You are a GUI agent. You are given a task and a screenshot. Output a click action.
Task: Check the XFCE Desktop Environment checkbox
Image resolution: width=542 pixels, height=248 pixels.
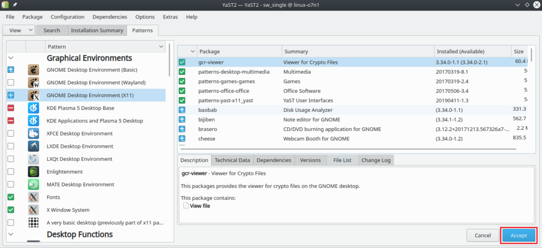pyautogui.click(x=11, y=133)
